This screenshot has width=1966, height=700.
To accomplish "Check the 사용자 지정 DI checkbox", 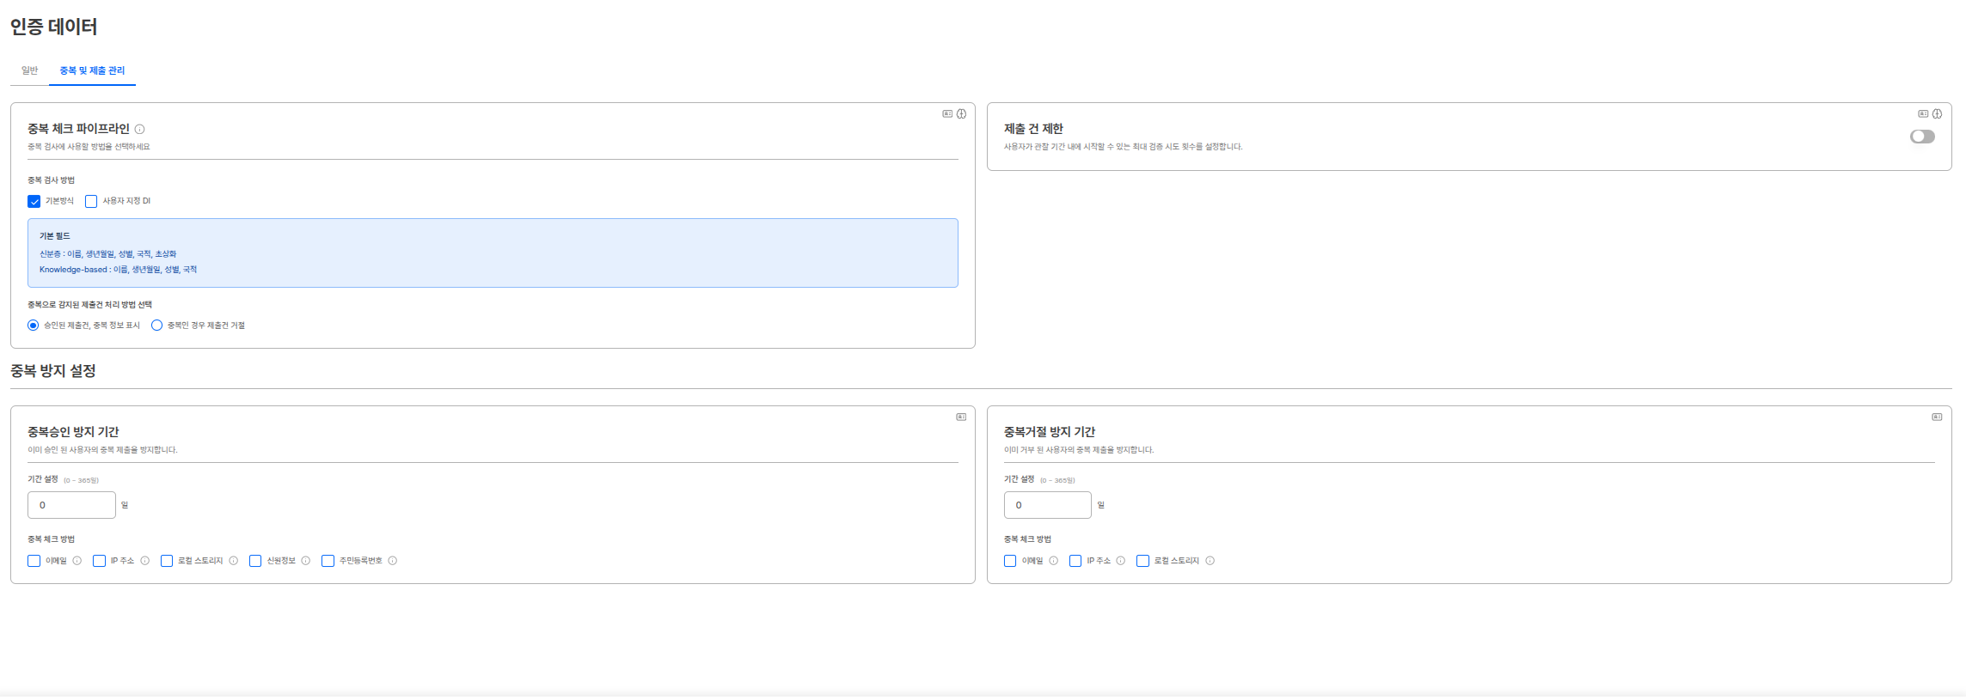I will [91, 201].
